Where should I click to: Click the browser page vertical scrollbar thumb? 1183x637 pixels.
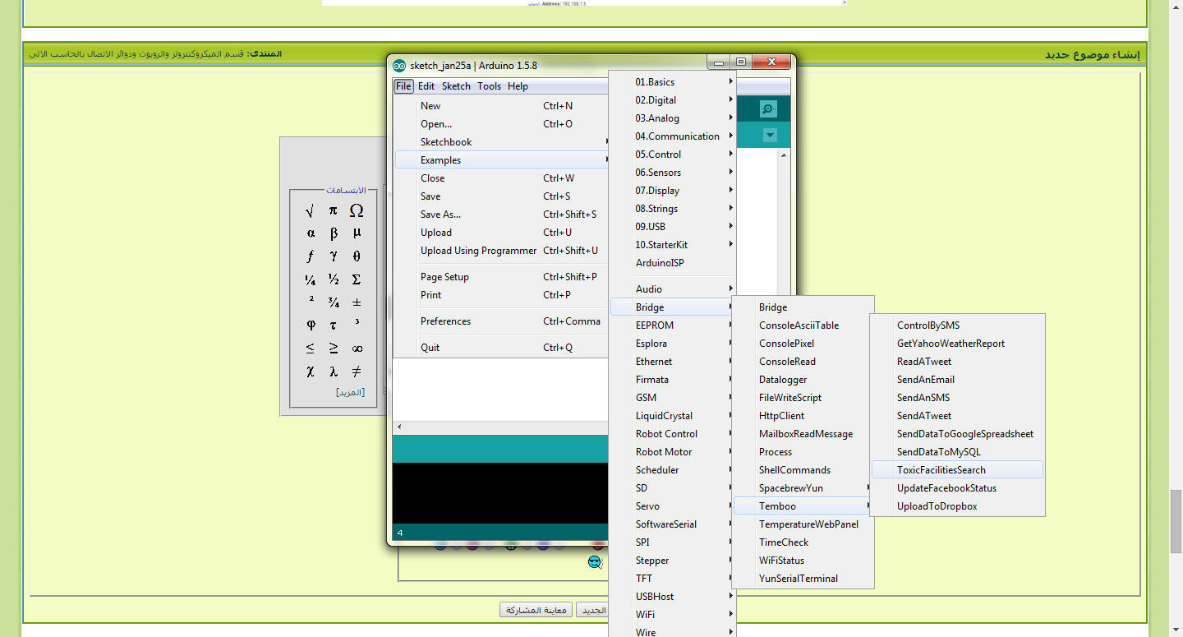pyautogui.click(x=1176, y=521)
